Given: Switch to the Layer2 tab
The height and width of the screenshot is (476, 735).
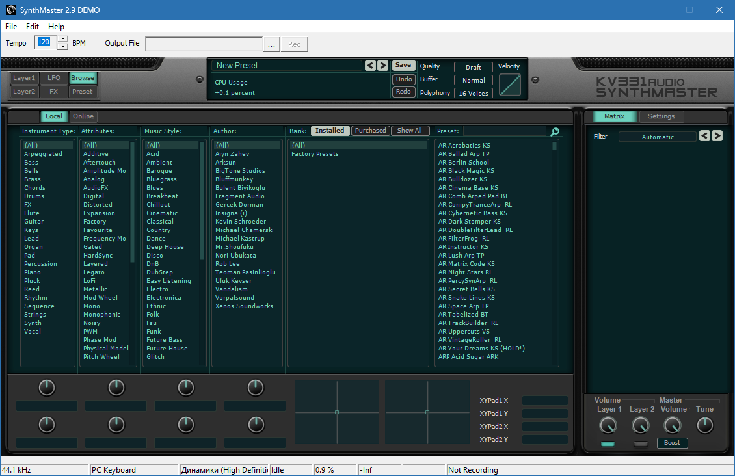Looking at the screenshot, I should click(x=24, y=91).
